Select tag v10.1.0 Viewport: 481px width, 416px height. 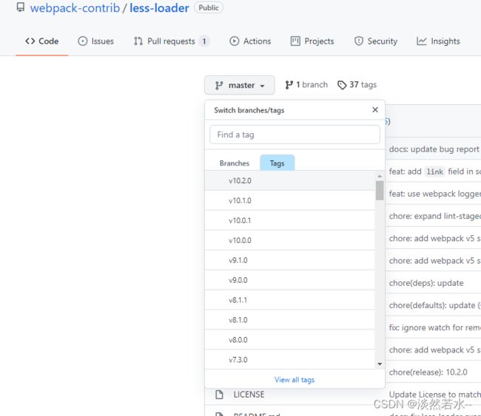coord(290,200)
